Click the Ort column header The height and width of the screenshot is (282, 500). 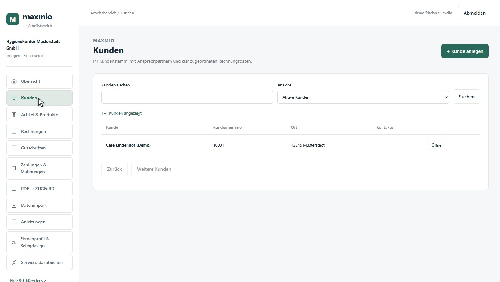click(294, 127)
